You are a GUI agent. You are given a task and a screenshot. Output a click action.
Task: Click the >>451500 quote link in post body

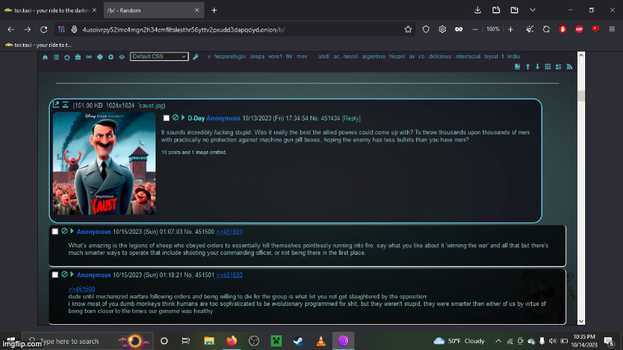point(81,289)
